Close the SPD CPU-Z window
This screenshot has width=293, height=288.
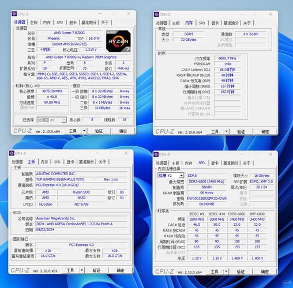pos(271,154)
